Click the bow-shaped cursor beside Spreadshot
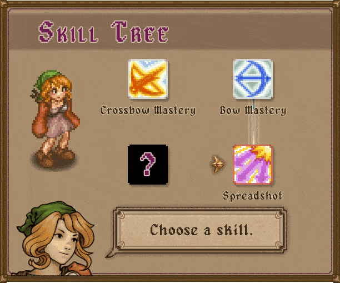340x283 pixels. [x=217, y=164]
